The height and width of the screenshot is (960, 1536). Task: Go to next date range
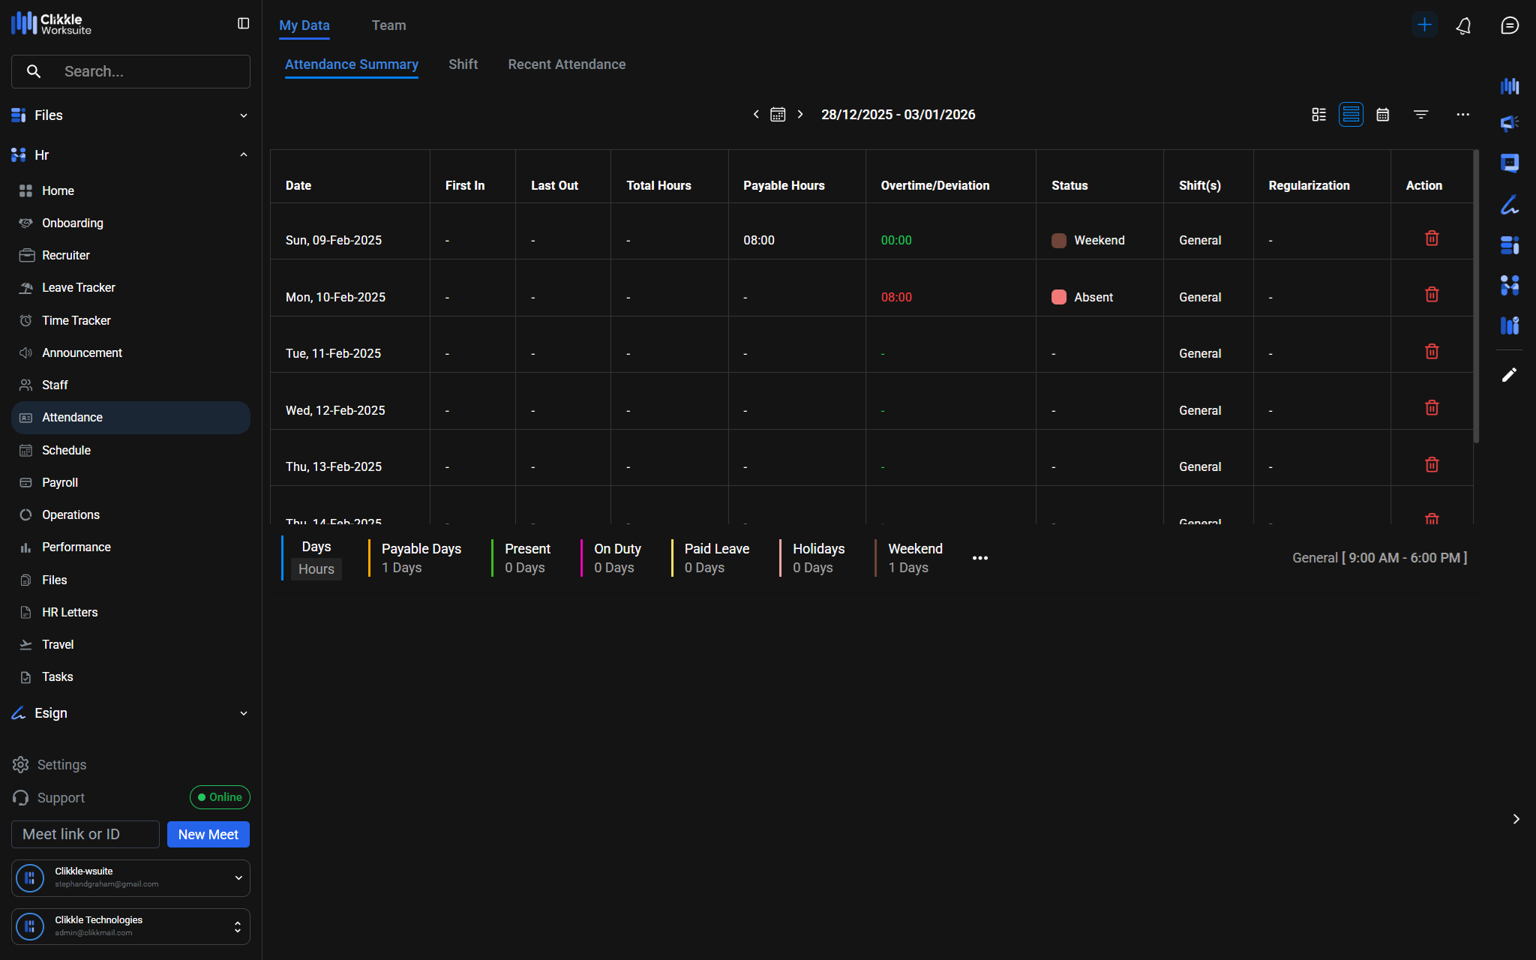tap(800, 115)
